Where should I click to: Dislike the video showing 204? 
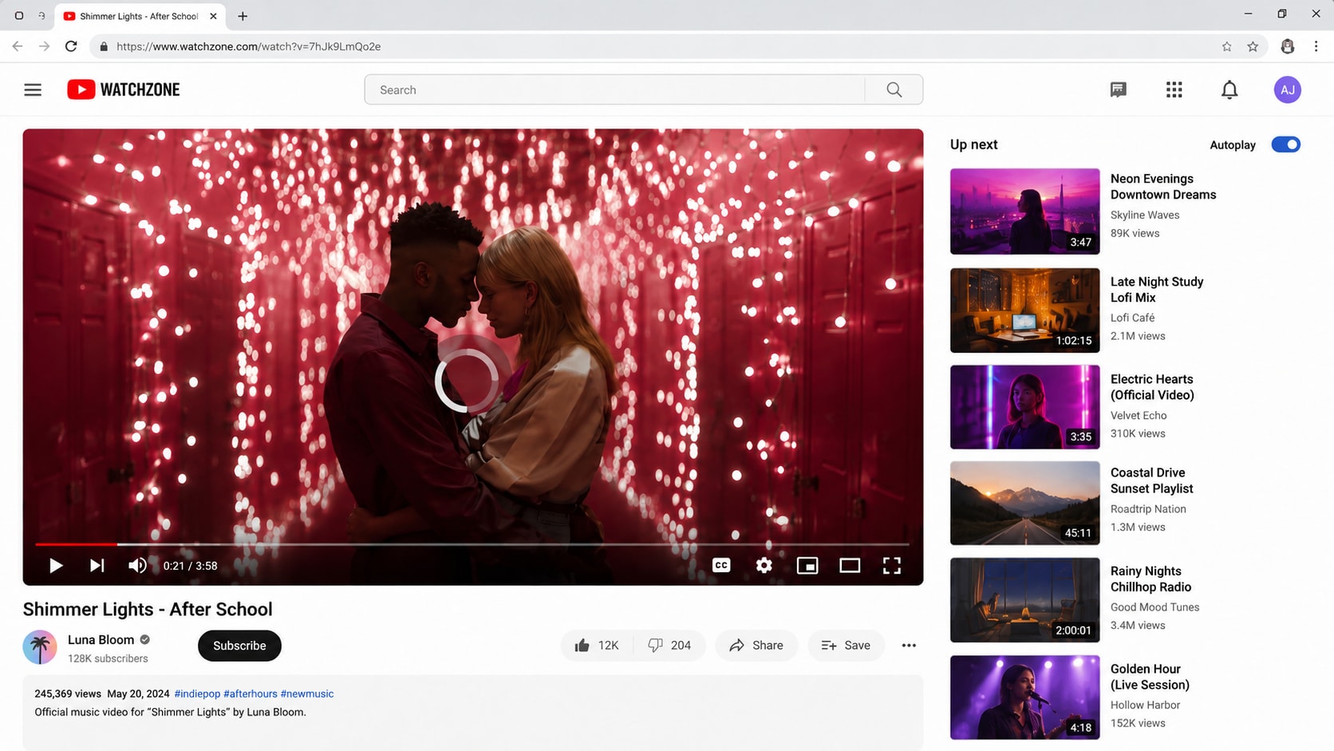[669, 645]
